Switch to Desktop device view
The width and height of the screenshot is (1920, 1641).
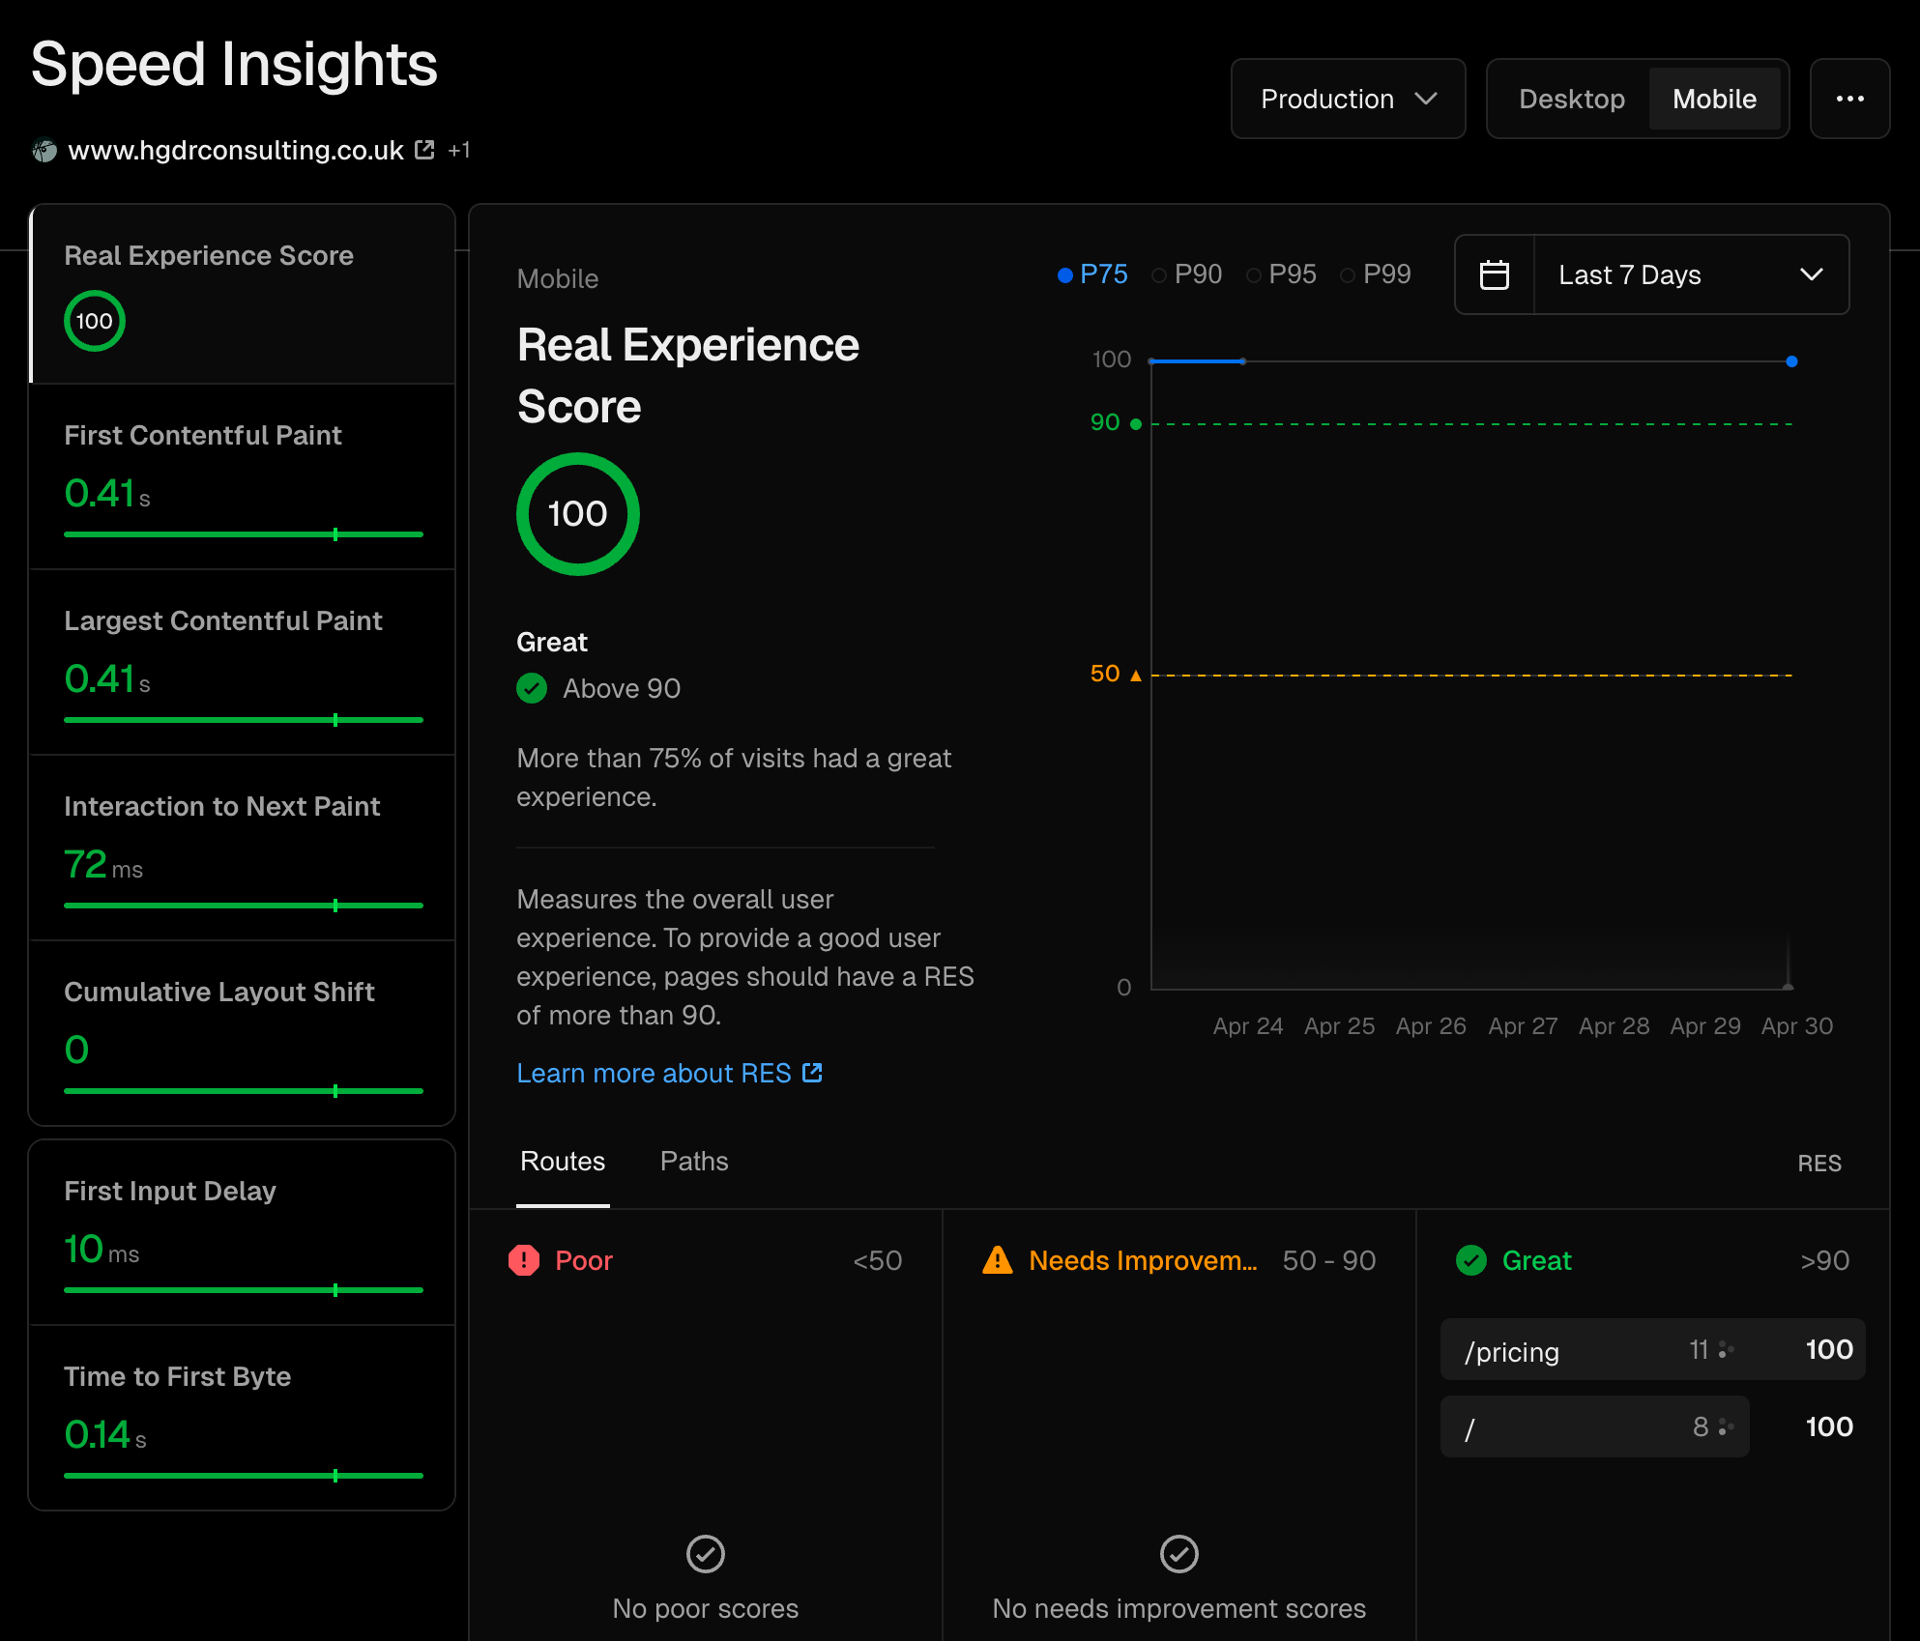point(1571,99)
